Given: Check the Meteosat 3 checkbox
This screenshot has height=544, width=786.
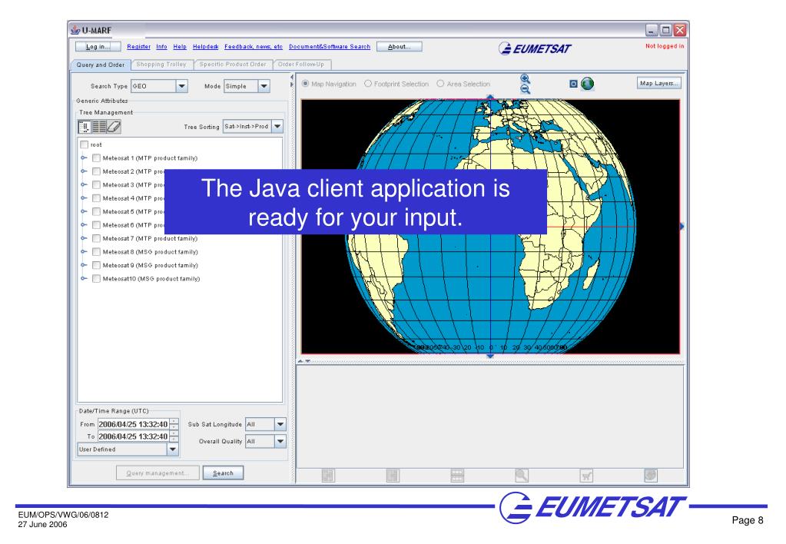Looking at the screenshot, I should pos(96,185).
